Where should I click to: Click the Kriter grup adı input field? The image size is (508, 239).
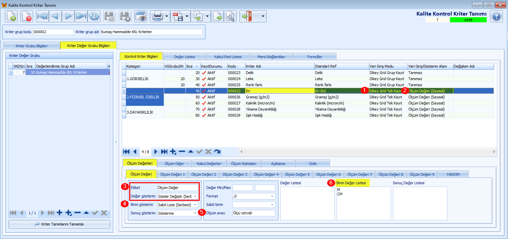click(151, 32)
